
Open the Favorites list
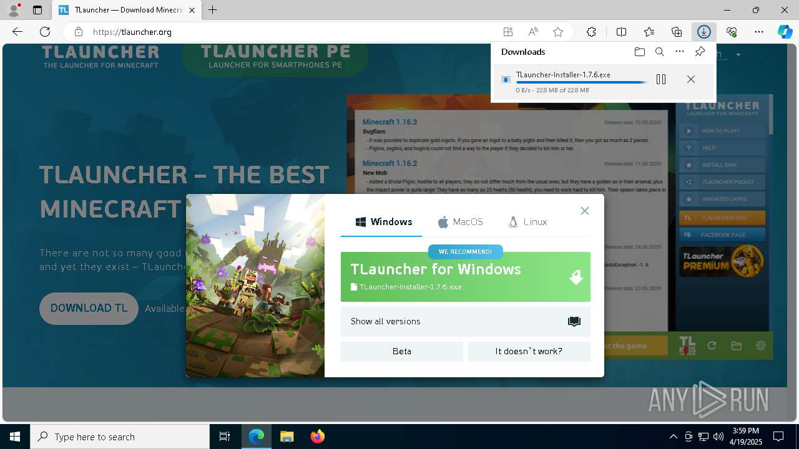pyautogui.click(x=649, y=32)
